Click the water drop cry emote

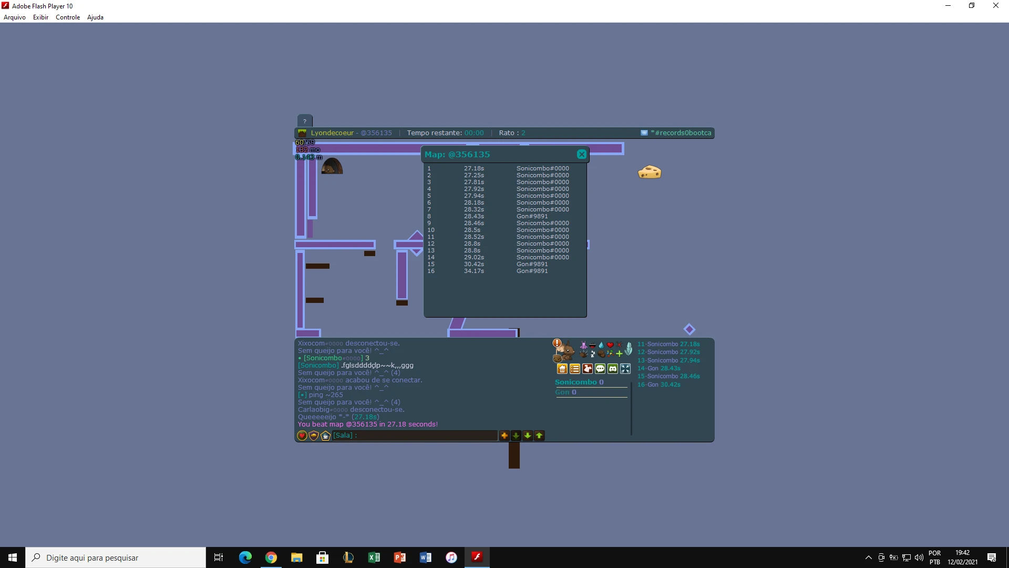[x=601, y=345]
